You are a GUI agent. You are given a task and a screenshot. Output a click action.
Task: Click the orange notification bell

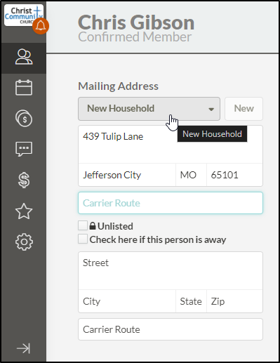tap(41, 26)
